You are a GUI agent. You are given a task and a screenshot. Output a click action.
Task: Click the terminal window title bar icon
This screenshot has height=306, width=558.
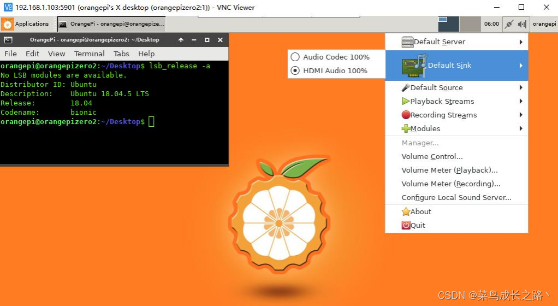click(x=8, y=40)
